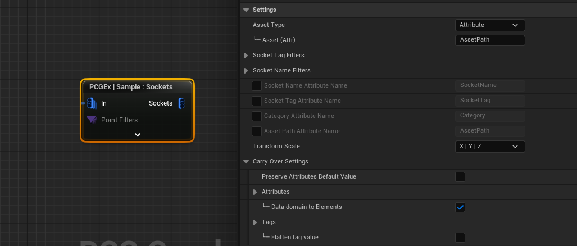Click the Sockets output pin icon

coord(181,103)
